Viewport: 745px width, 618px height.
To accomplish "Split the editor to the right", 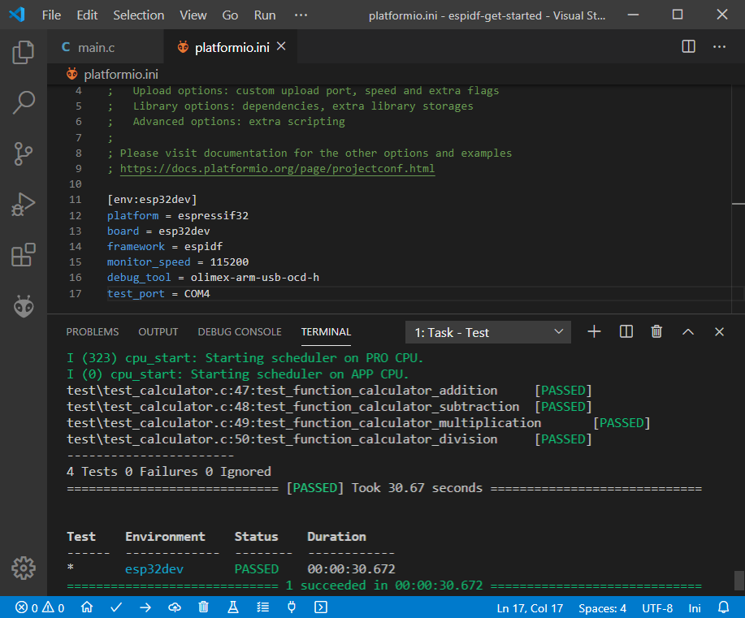I will coord(688,46).
